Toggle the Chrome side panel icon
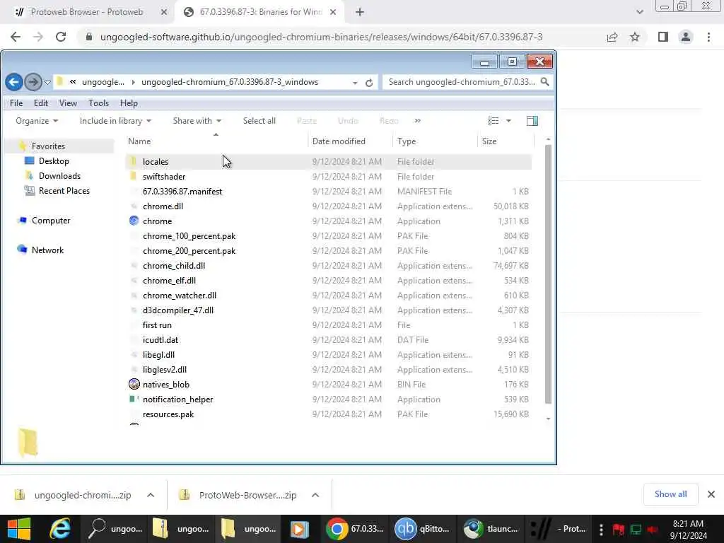This screenshot has width=724, height=543. click(x=663, y=37)
